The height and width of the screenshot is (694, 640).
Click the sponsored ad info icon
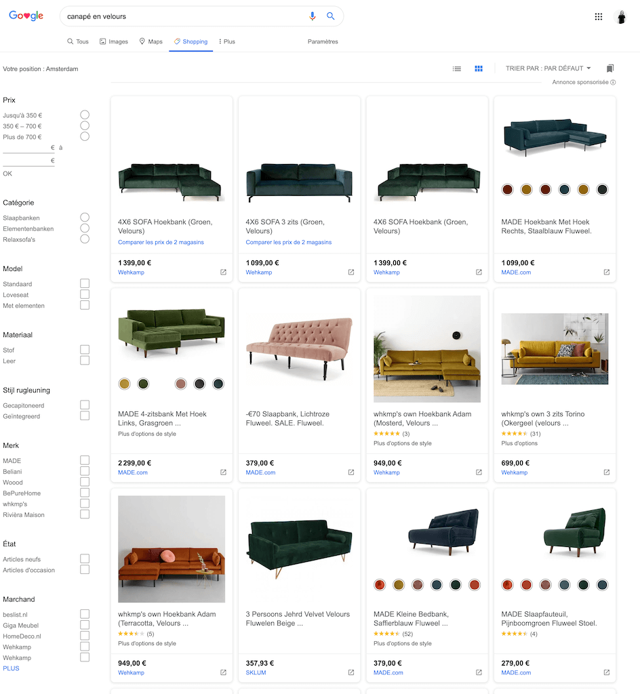click(x=613, y=83)
